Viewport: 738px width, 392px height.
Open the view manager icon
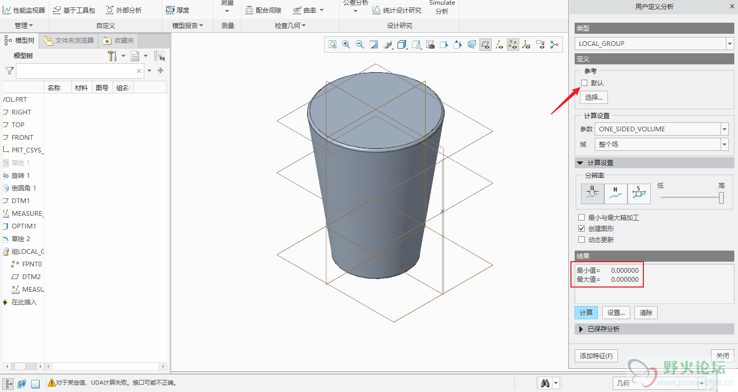416,45
